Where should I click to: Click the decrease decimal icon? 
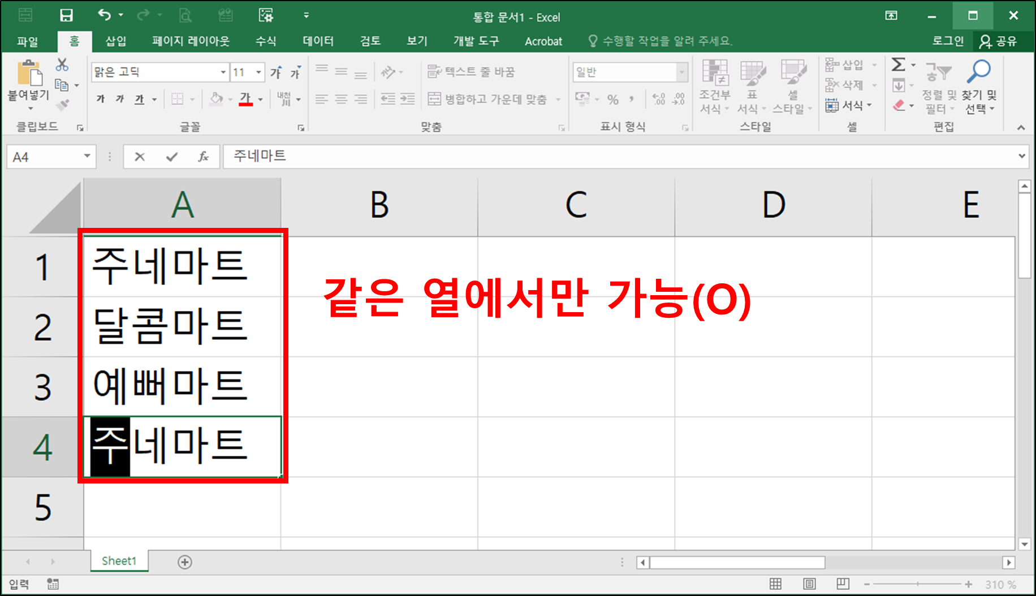pyautogui.click(x=679, y=100)
